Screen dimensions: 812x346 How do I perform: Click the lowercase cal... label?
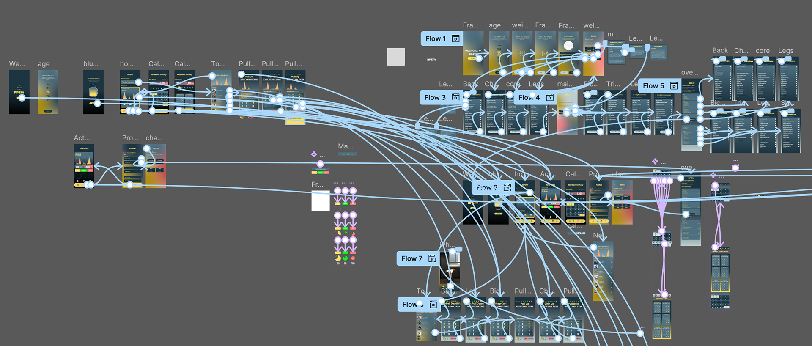coord(574,226)
